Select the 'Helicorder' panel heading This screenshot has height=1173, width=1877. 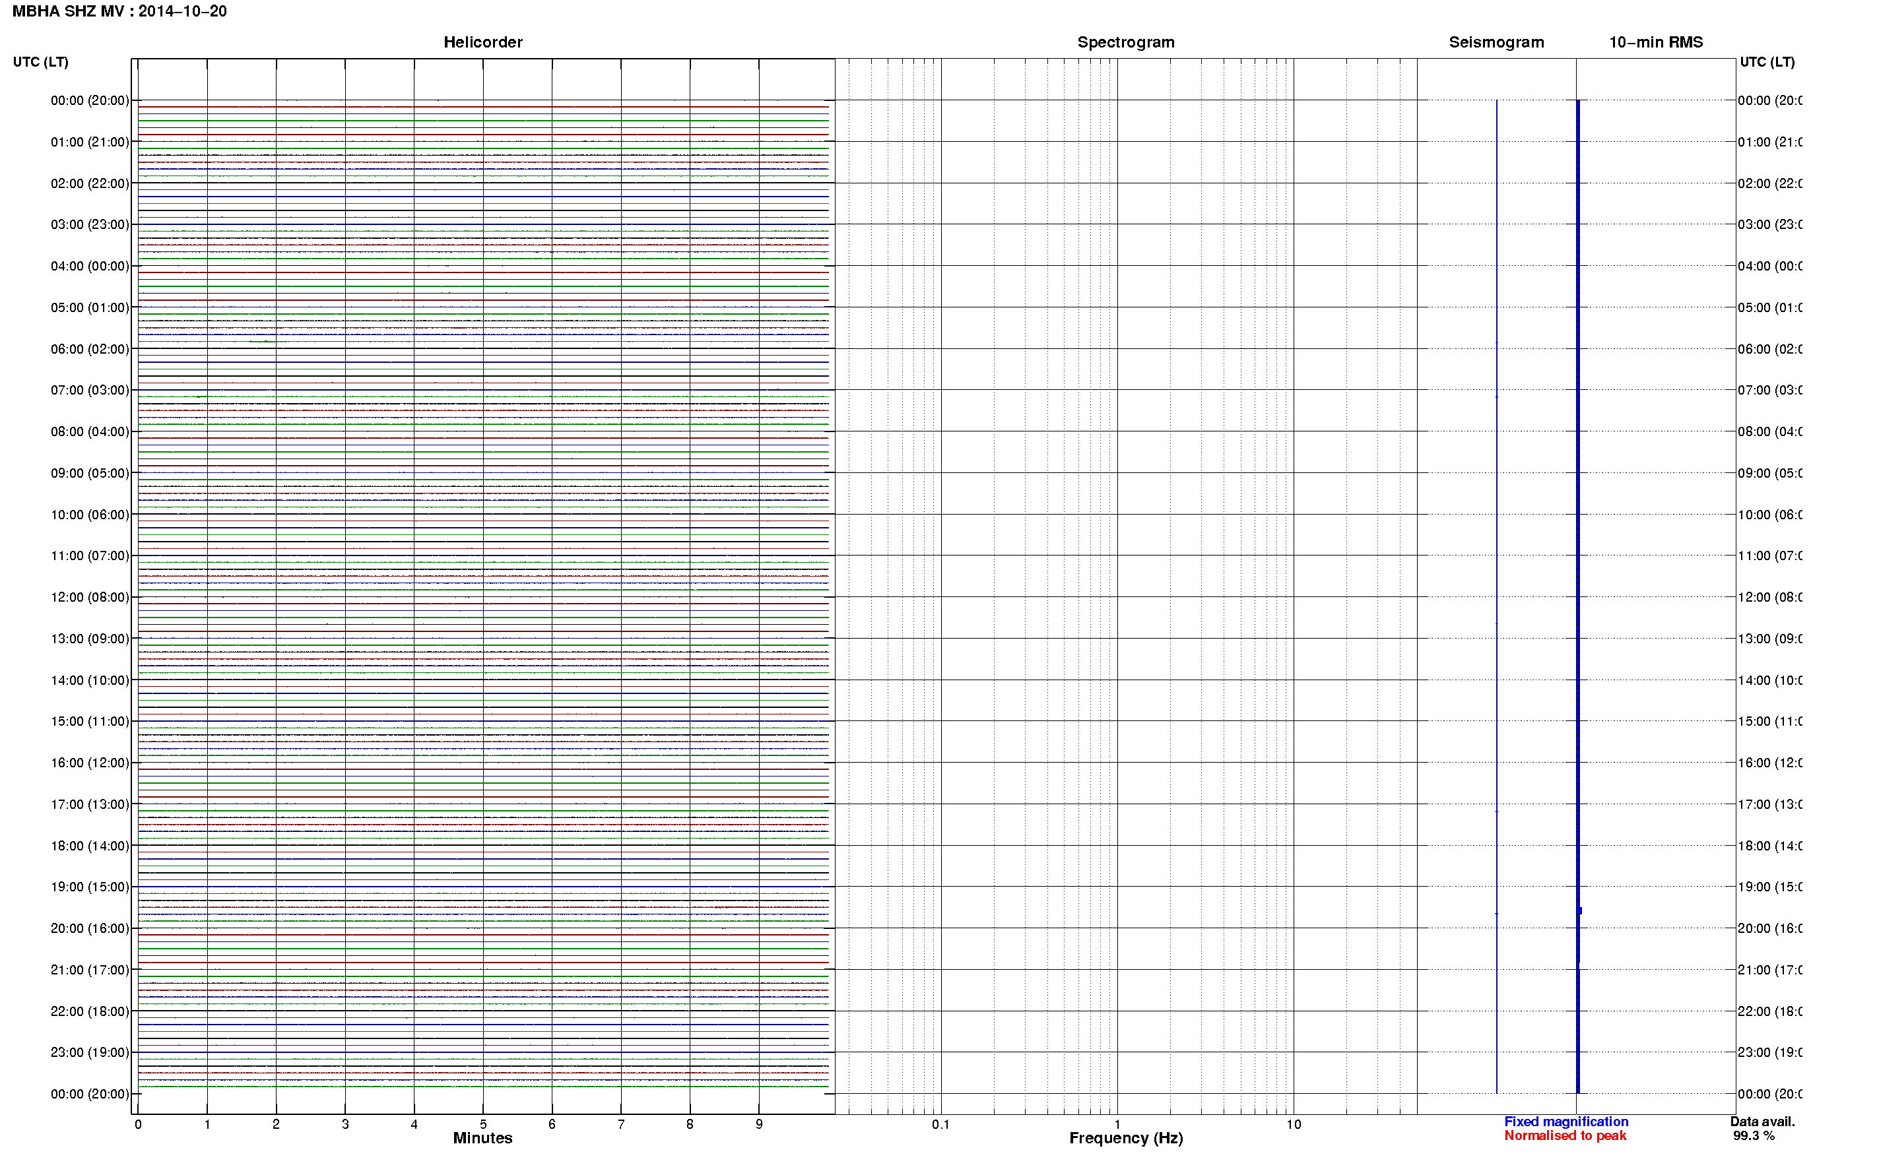click(x=482, y=42)
